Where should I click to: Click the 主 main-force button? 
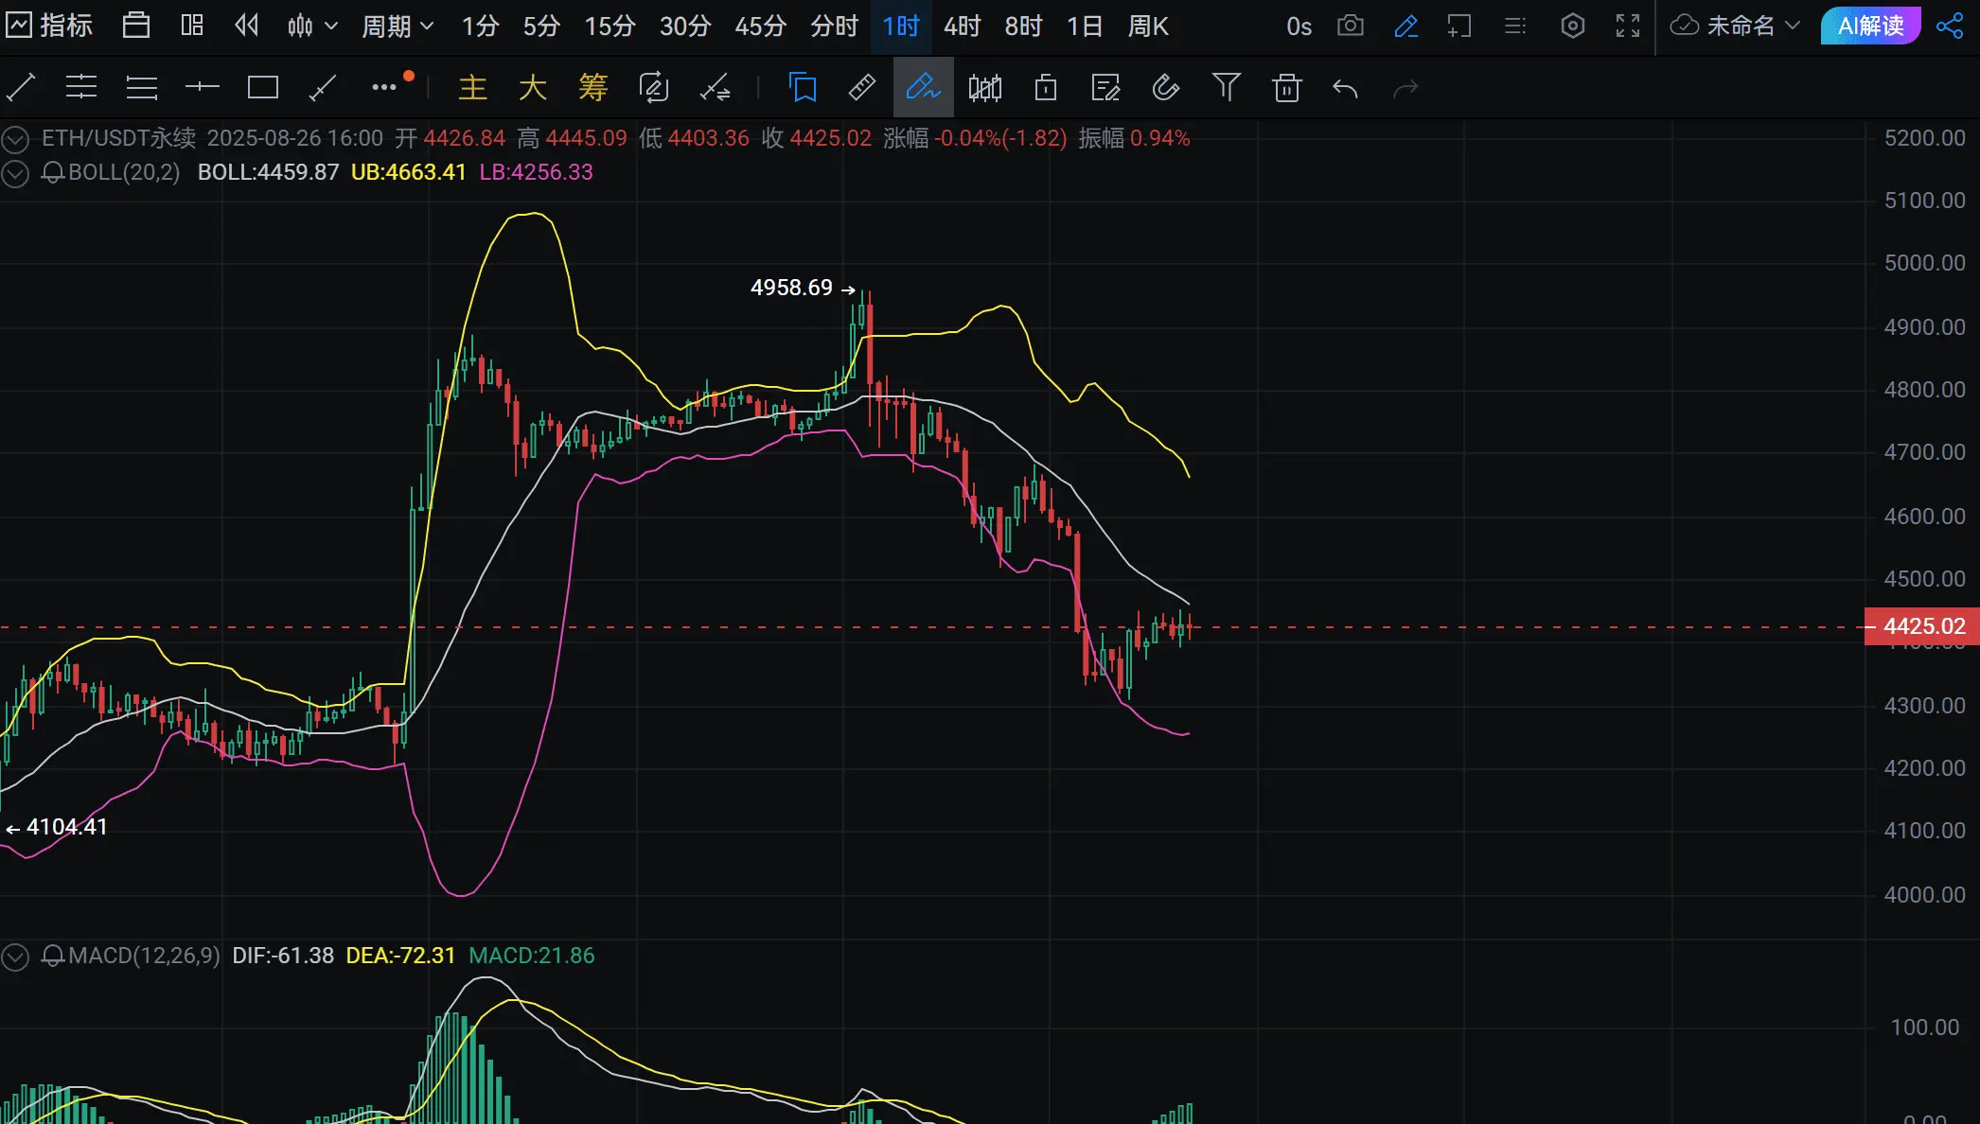pos(472,88)
